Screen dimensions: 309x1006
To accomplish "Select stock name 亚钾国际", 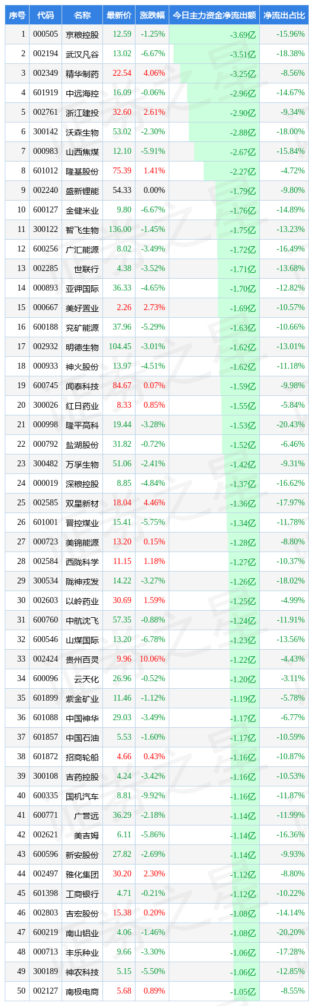I will (x=82, y=288).
